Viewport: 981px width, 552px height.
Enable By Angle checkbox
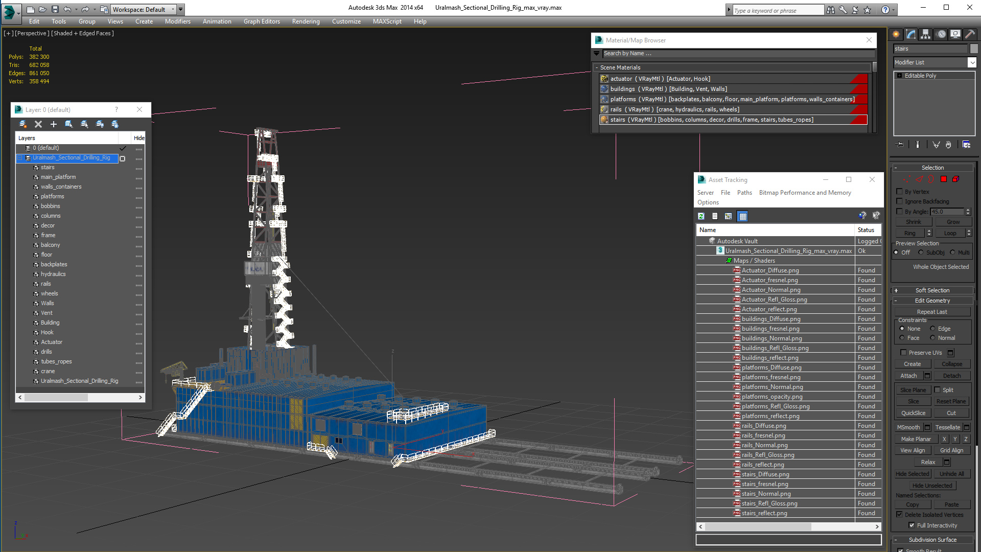click(x=900, y=211)
